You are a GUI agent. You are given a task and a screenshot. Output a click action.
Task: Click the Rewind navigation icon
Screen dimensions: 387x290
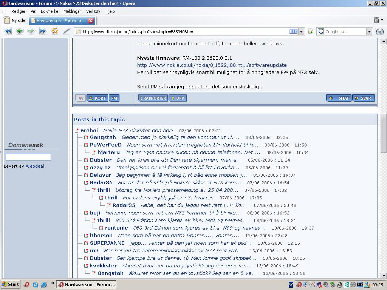pyautogui.click(x=8, y=31)
